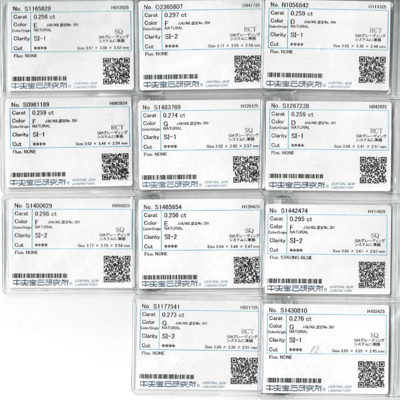Select the barcode on card S1177541
This screenshot has height=400, width=400.
(x=167, y=377)
